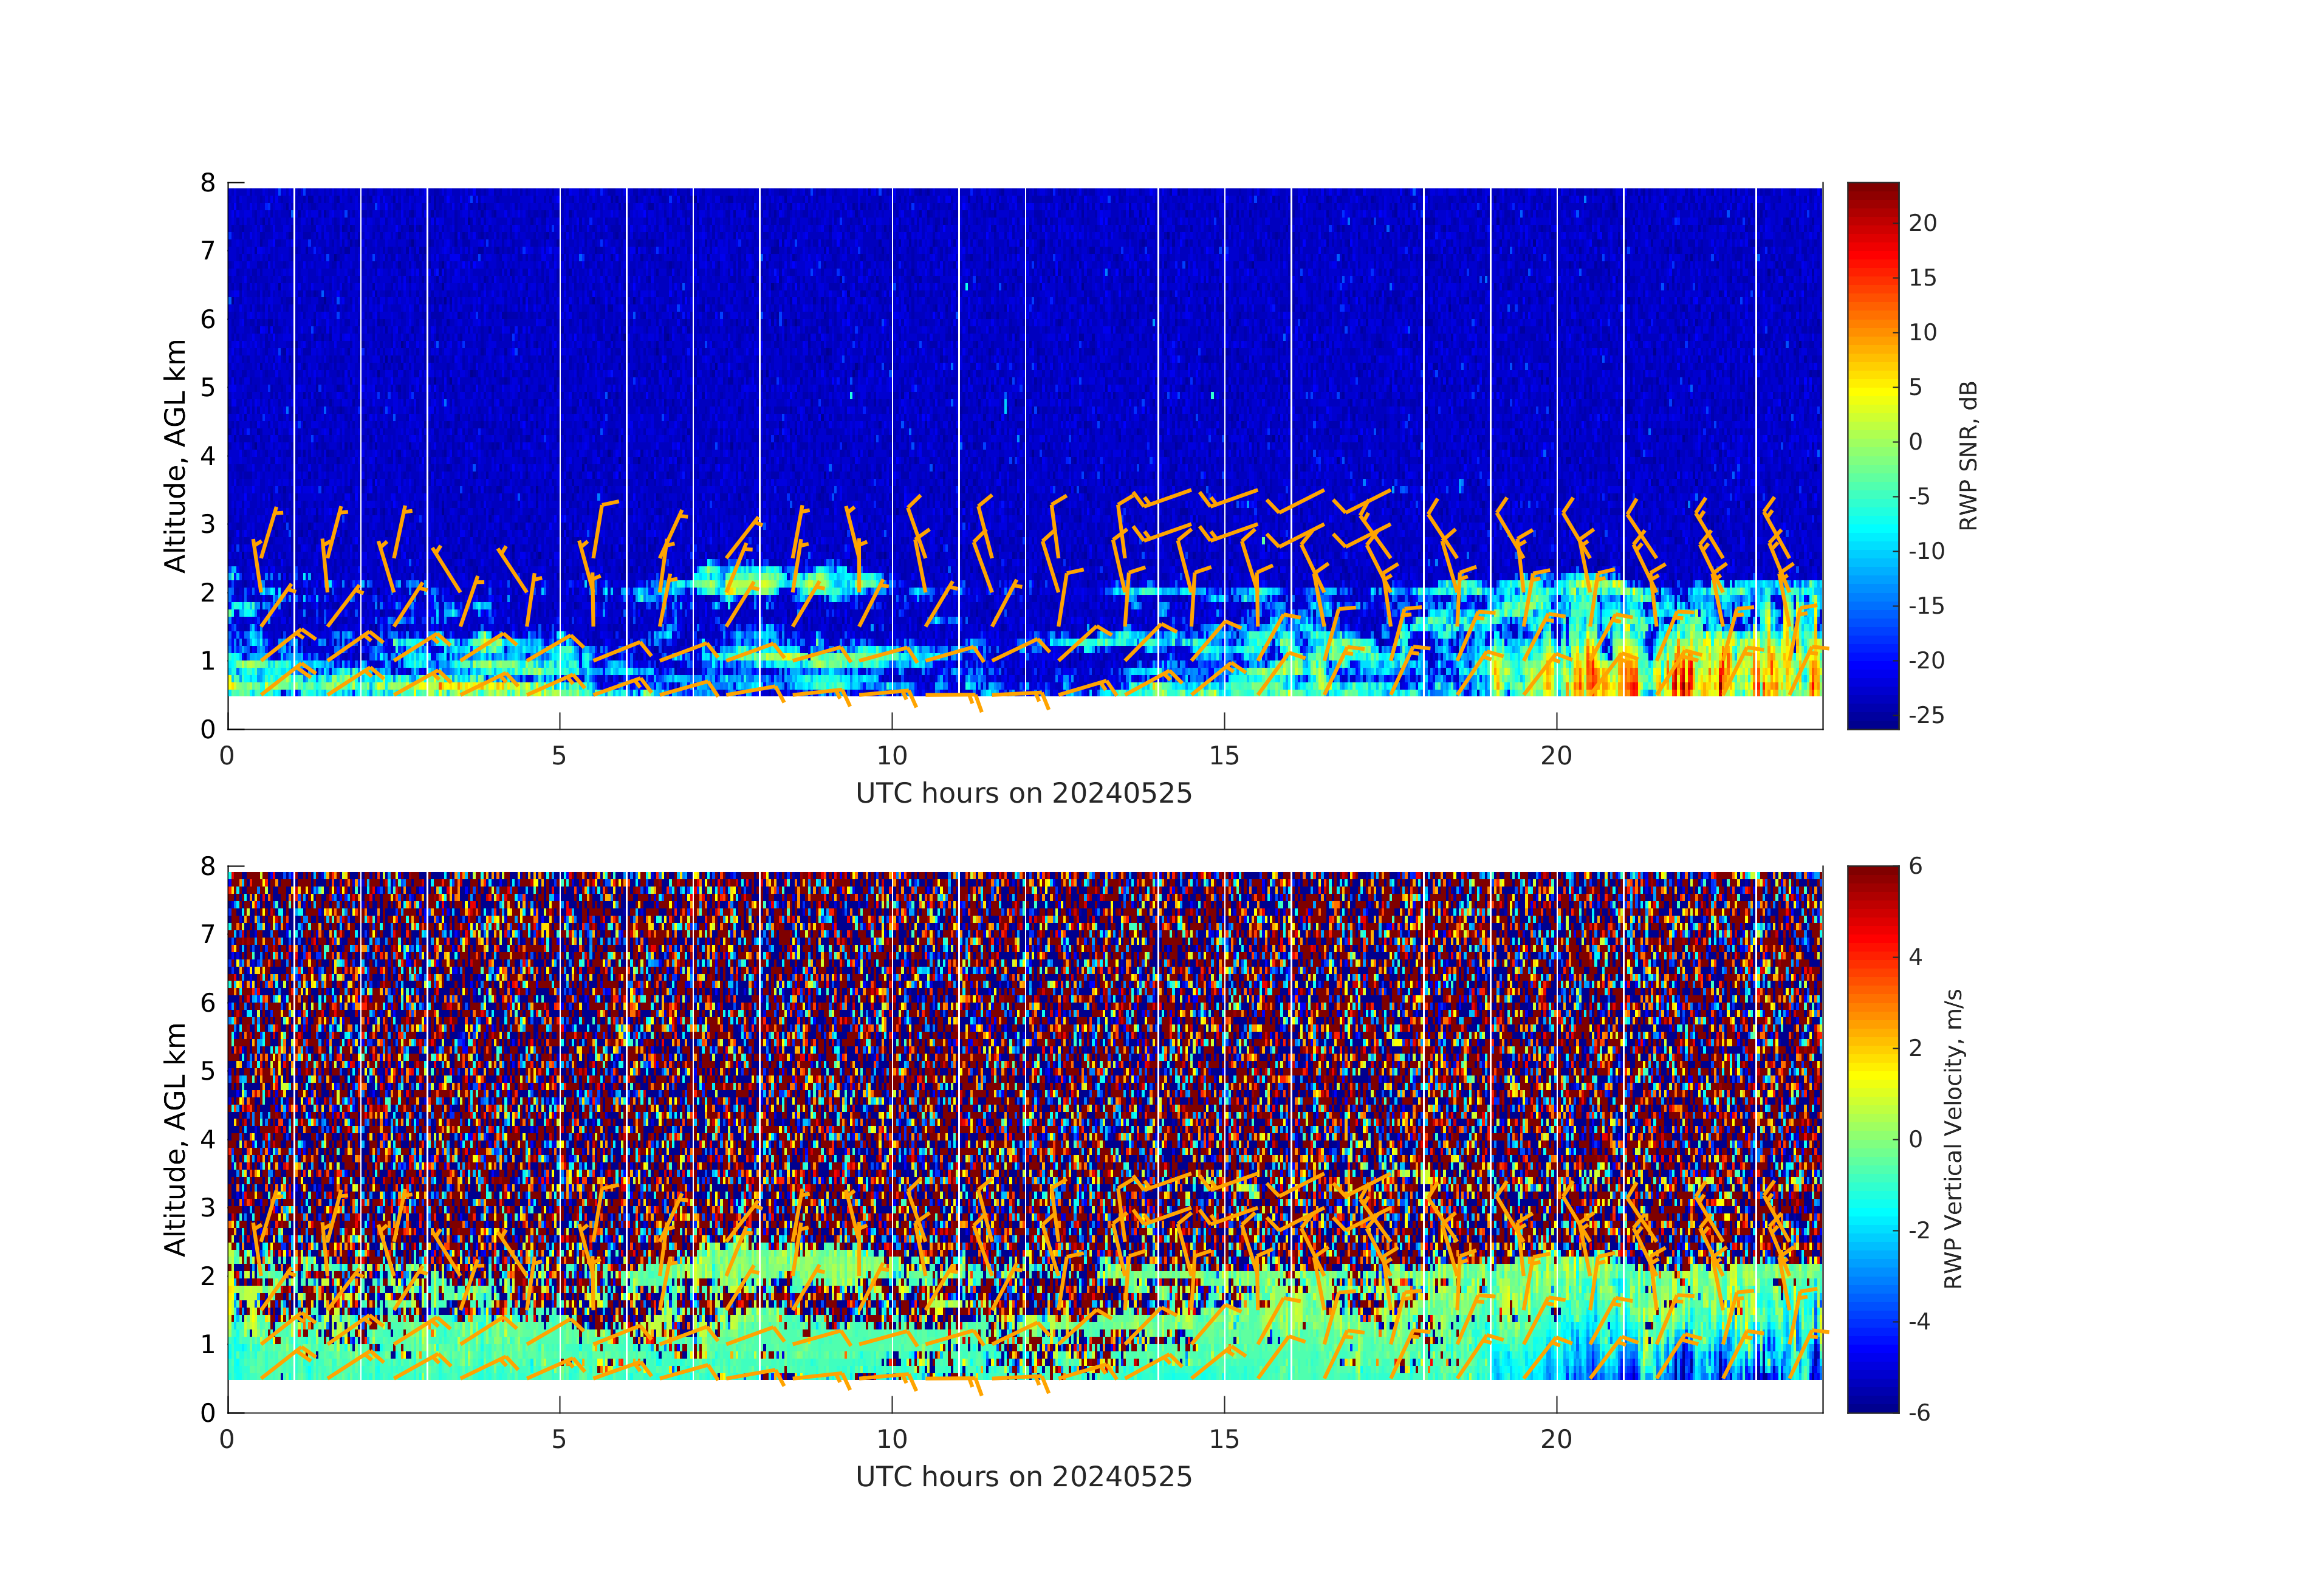This screenshot has width=2324, height=1595.
Task: Click the 'RWP Vertical Velocity, m/s' colorbar label
Action: pyautogui.click(x=1953, y=1138)
